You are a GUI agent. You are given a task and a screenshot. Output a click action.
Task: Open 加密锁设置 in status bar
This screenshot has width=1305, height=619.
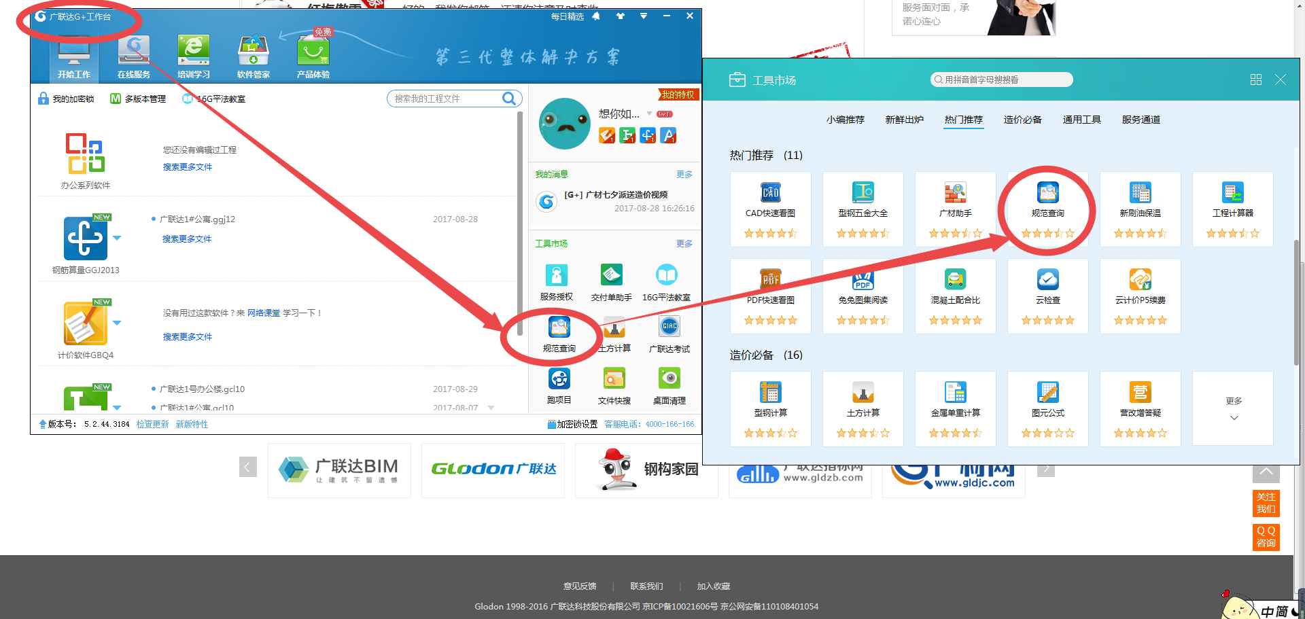pyautogui.click(x=572, y=424)
